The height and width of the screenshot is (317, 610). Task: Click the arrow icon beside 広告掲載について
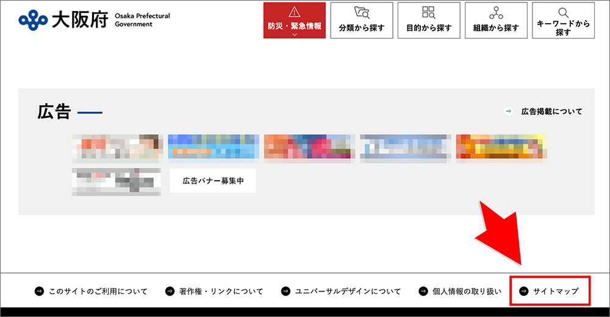pyautogui.click(x=509, y=111)
